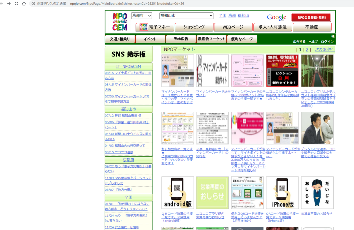Click the 広告する link
Image resolution: width=354 pixels, height=230 pixels.
click(299, 42)
